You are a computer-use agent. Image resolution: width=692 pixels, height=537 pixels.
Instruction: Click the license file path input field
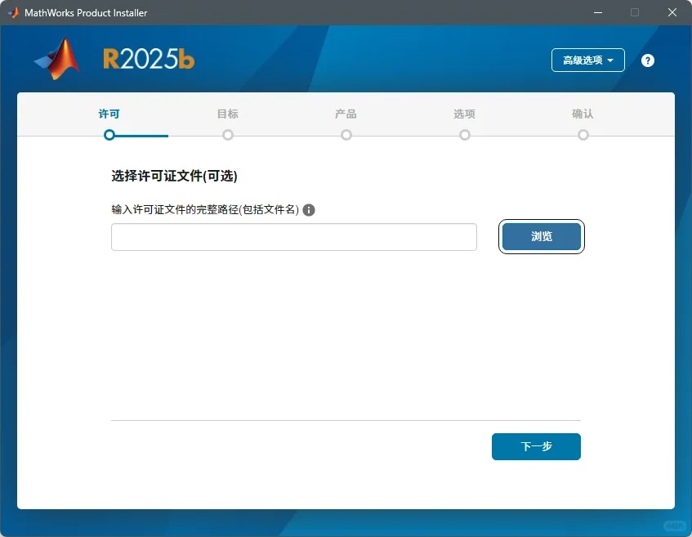[x=293, y=237]
